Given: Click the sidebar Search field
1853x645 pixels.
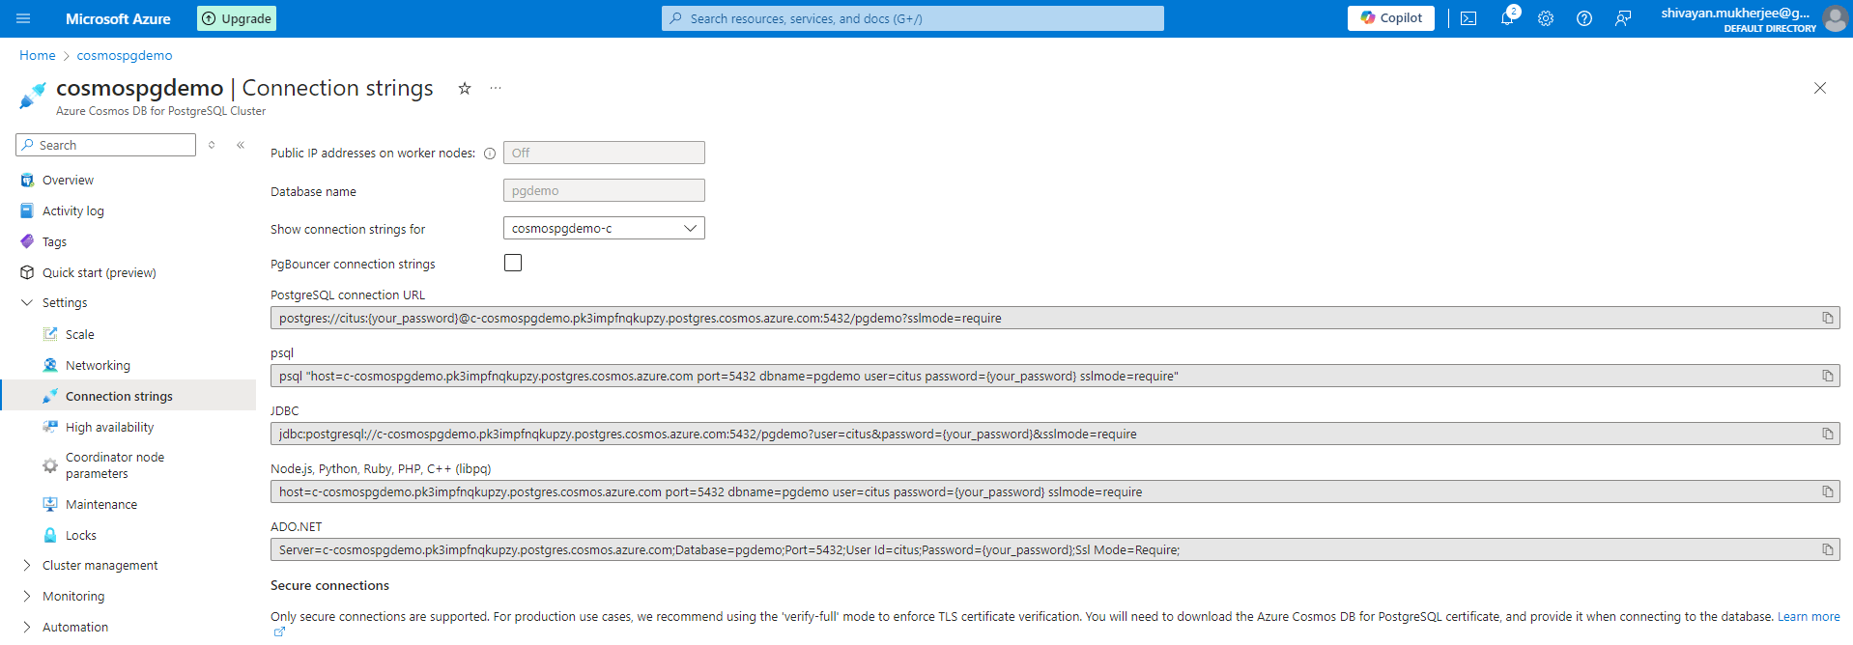Looking at the screenshot, I should (106, 145).
